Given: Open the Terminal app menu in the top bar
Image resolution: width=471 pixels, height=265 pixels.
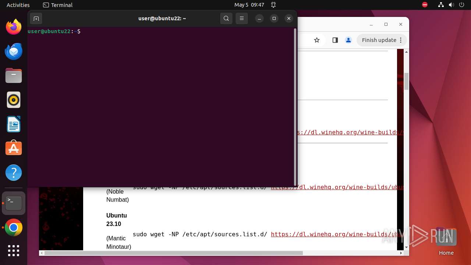Looking at the screenshot, I should [x=58, y=5].
